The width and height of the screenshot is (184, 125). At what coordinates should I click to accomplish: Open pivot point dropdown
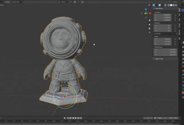click(71, 2)
